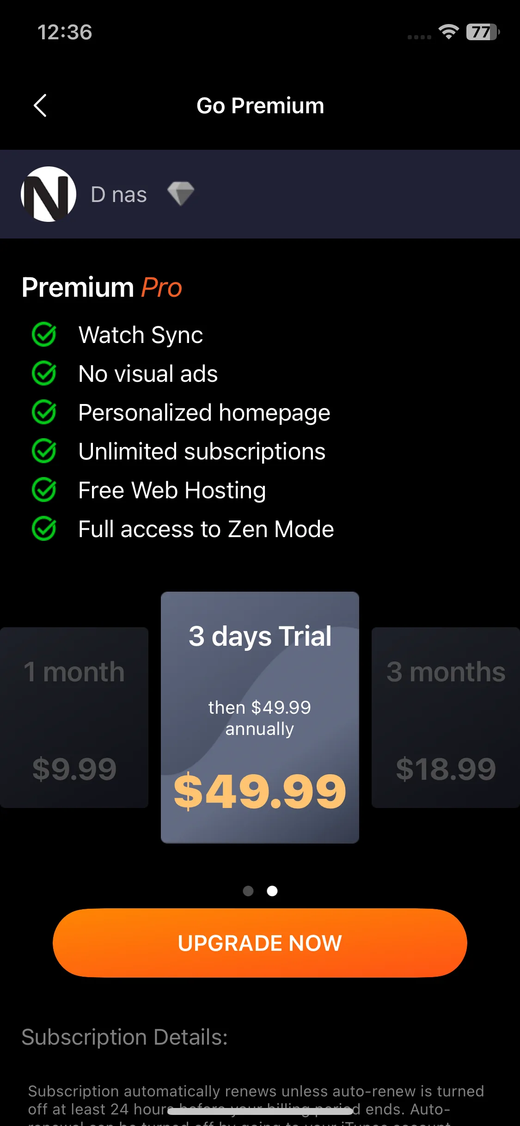
Task: Tap the battery level indicator
Action: coord(483,32)
